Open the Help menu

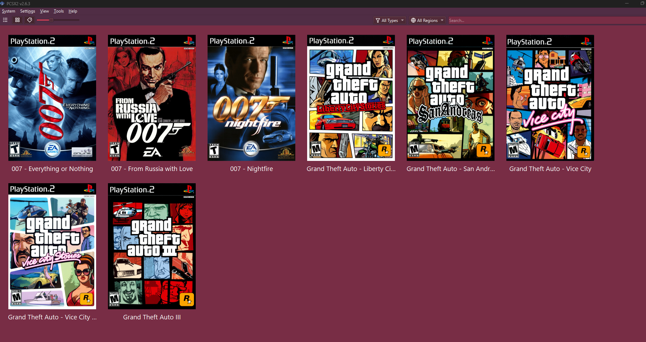tap(73, 11)
